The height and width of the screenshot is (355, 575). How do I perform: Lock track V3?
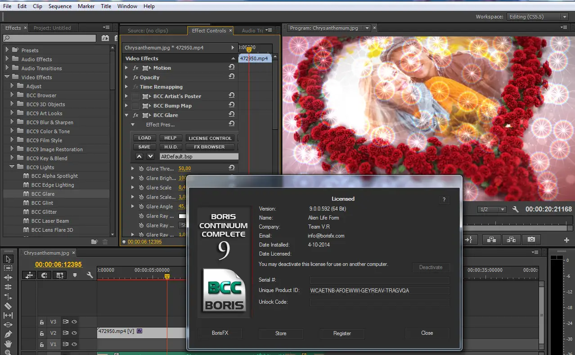pyautogui.click(x=42, y=322)
